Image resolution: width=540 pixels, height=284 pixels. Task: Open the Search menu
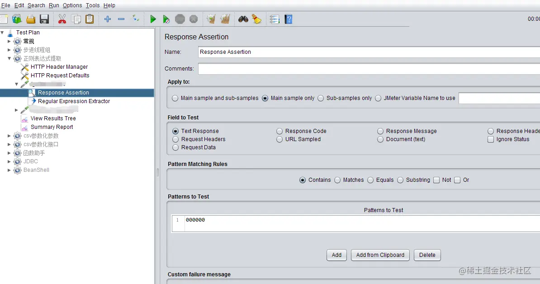point(36,5)
